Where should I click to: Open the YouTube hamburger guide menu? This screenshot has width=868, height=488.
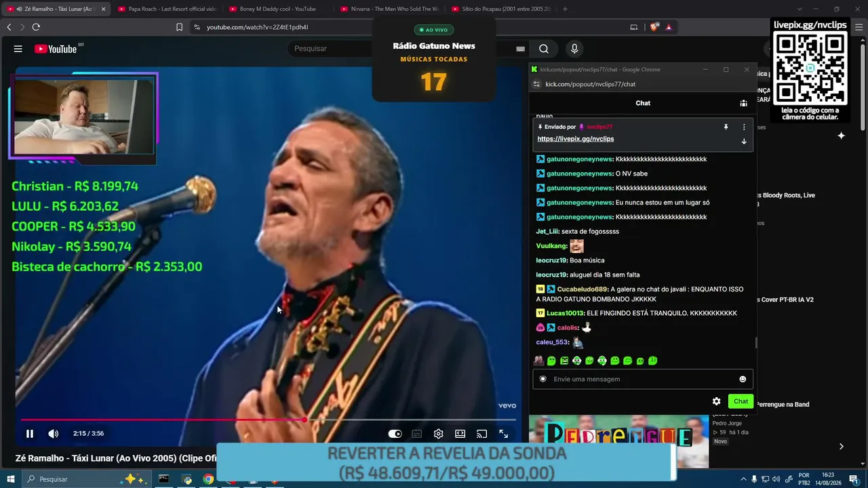tap(18, 49)
